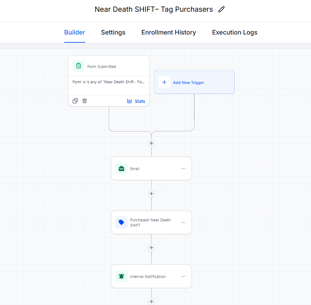The image size is (311, 305).
Task: Add a step above the Email action
Action: (151, 143)
